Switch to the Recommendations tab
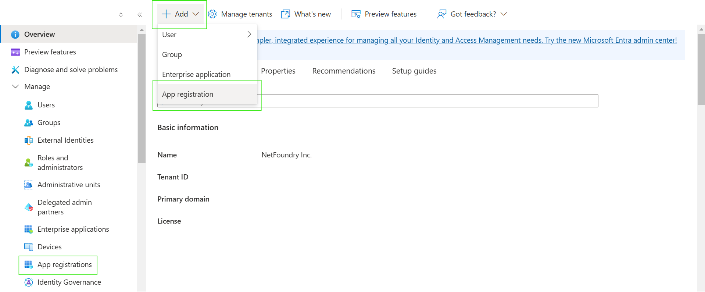The height and width of the screenshot is (292, 705). [344, 71]
